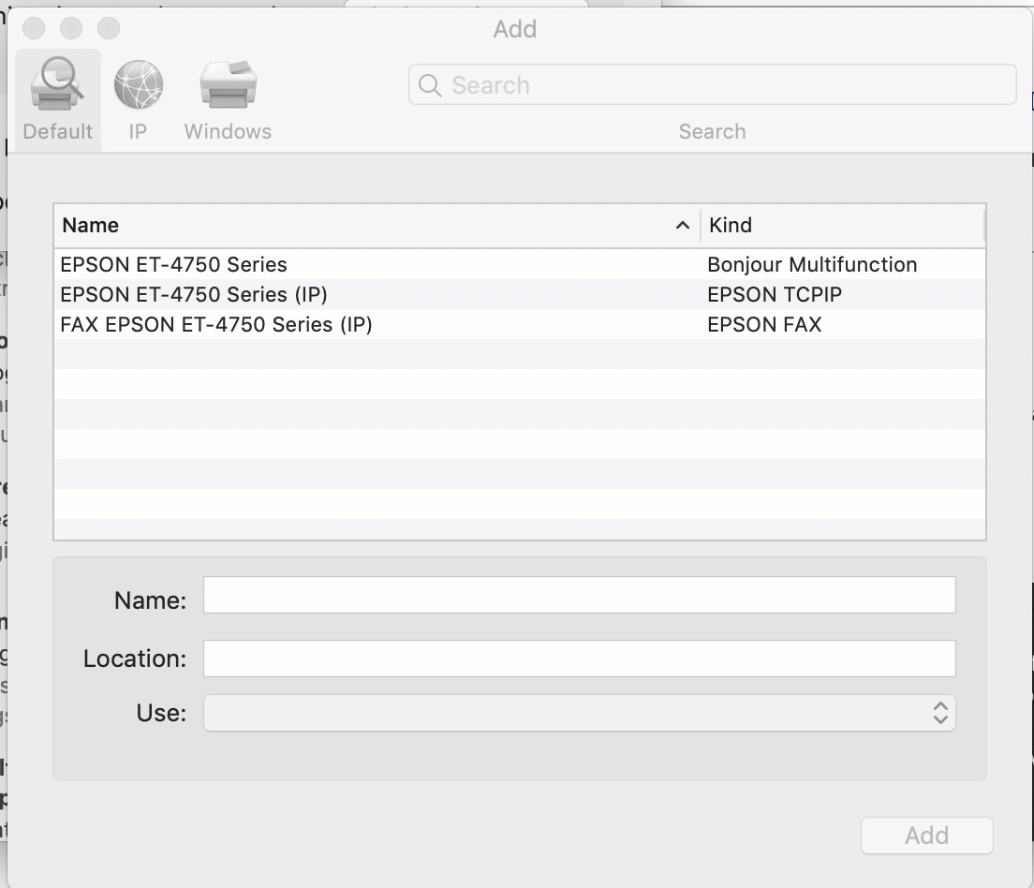Click the Bonjour Multifunction kind label

click(x=812, y=264)
